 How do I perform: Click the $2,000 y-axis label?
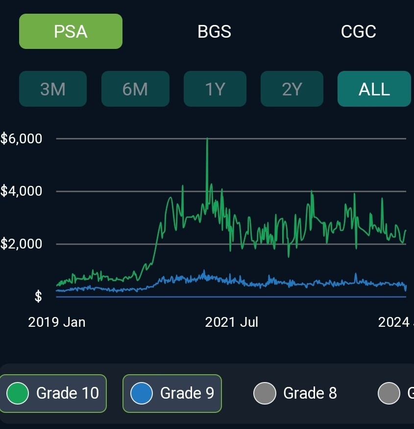point(21,244)
